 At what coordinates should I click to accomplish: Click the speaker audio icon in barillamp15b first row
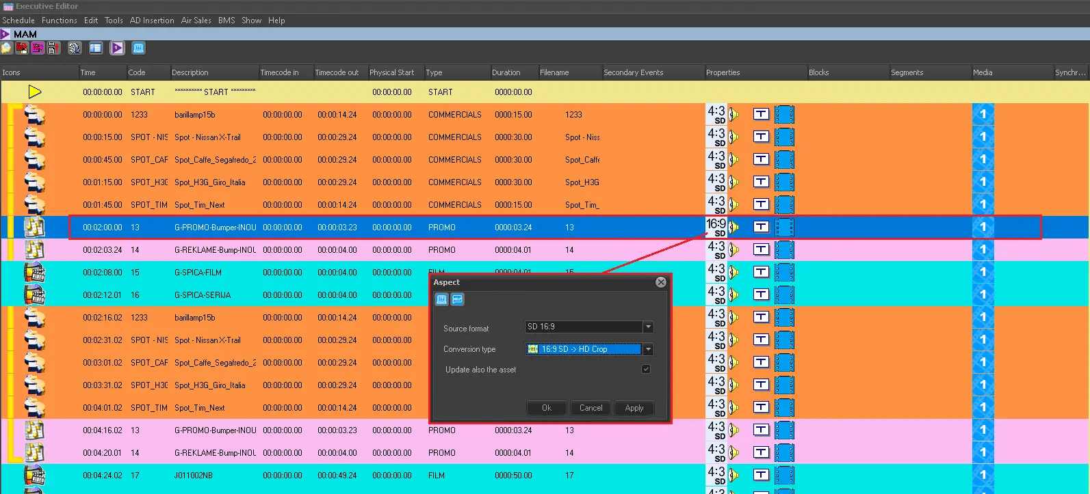point(734,115)
